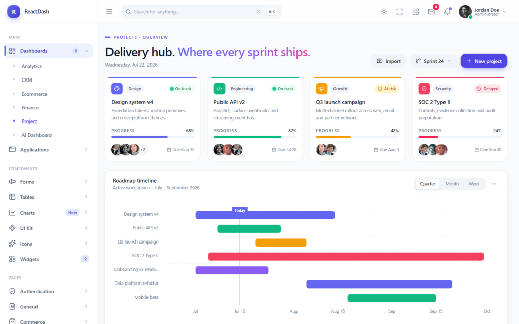
Task: Click the Design system v4 68% progress bar
Action: pos(153,137)
